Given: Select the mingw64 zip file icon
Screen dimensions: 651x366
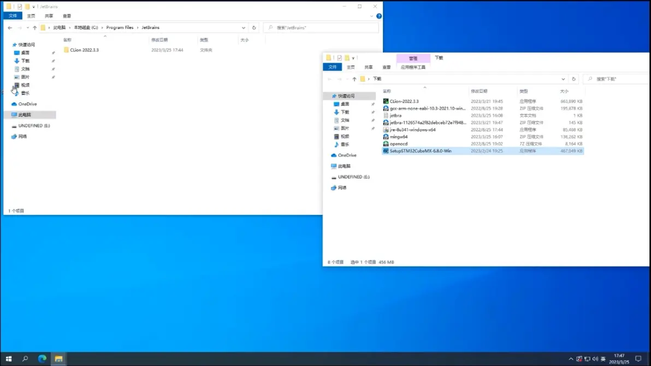Looking at the screenshot, I should point(386,136).
